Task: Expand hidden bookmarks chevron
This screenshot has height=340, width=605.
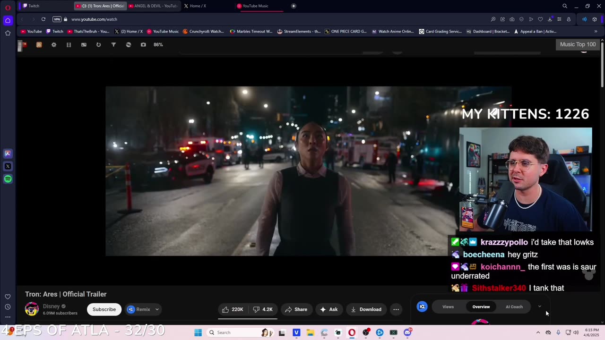Action: pyautogui.click(x=596, y=32)
